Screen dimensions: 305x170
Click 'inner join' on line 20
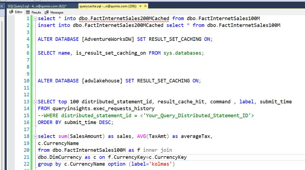click(x=158, y=150)
